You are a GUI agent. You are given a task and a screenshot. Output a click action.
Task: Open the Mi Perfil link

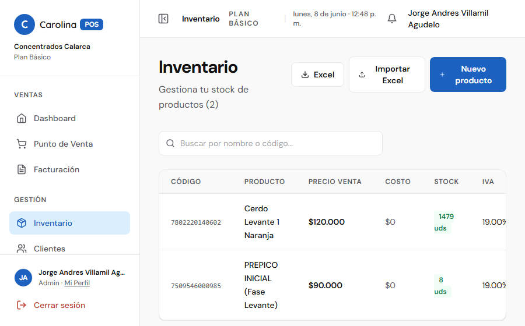[x=77, y=283]
